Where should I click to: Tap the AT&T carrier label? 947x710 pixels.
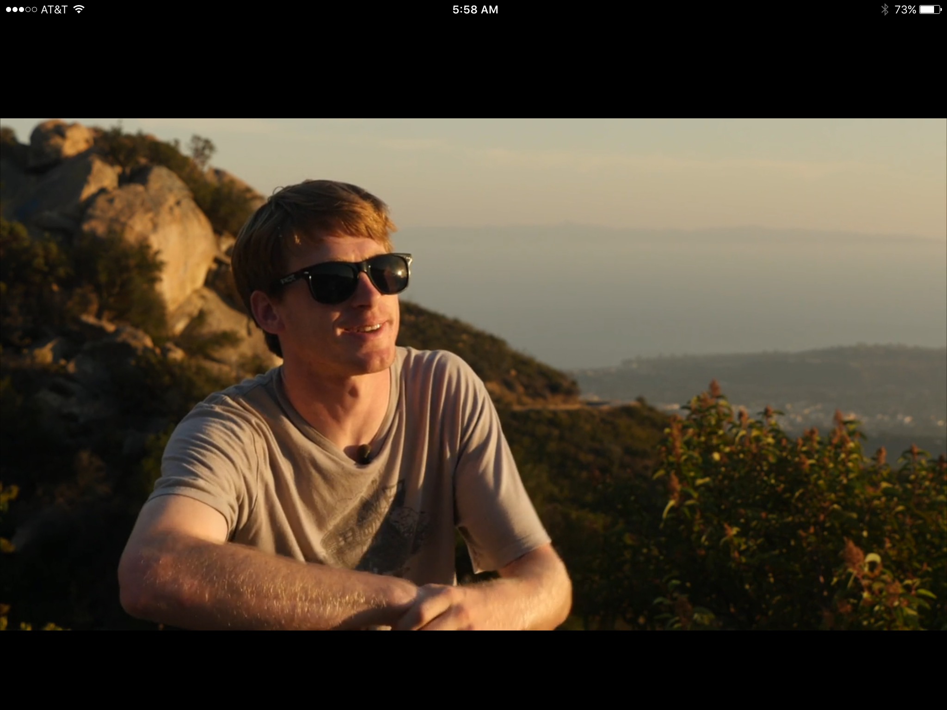[x=54, y=10]
